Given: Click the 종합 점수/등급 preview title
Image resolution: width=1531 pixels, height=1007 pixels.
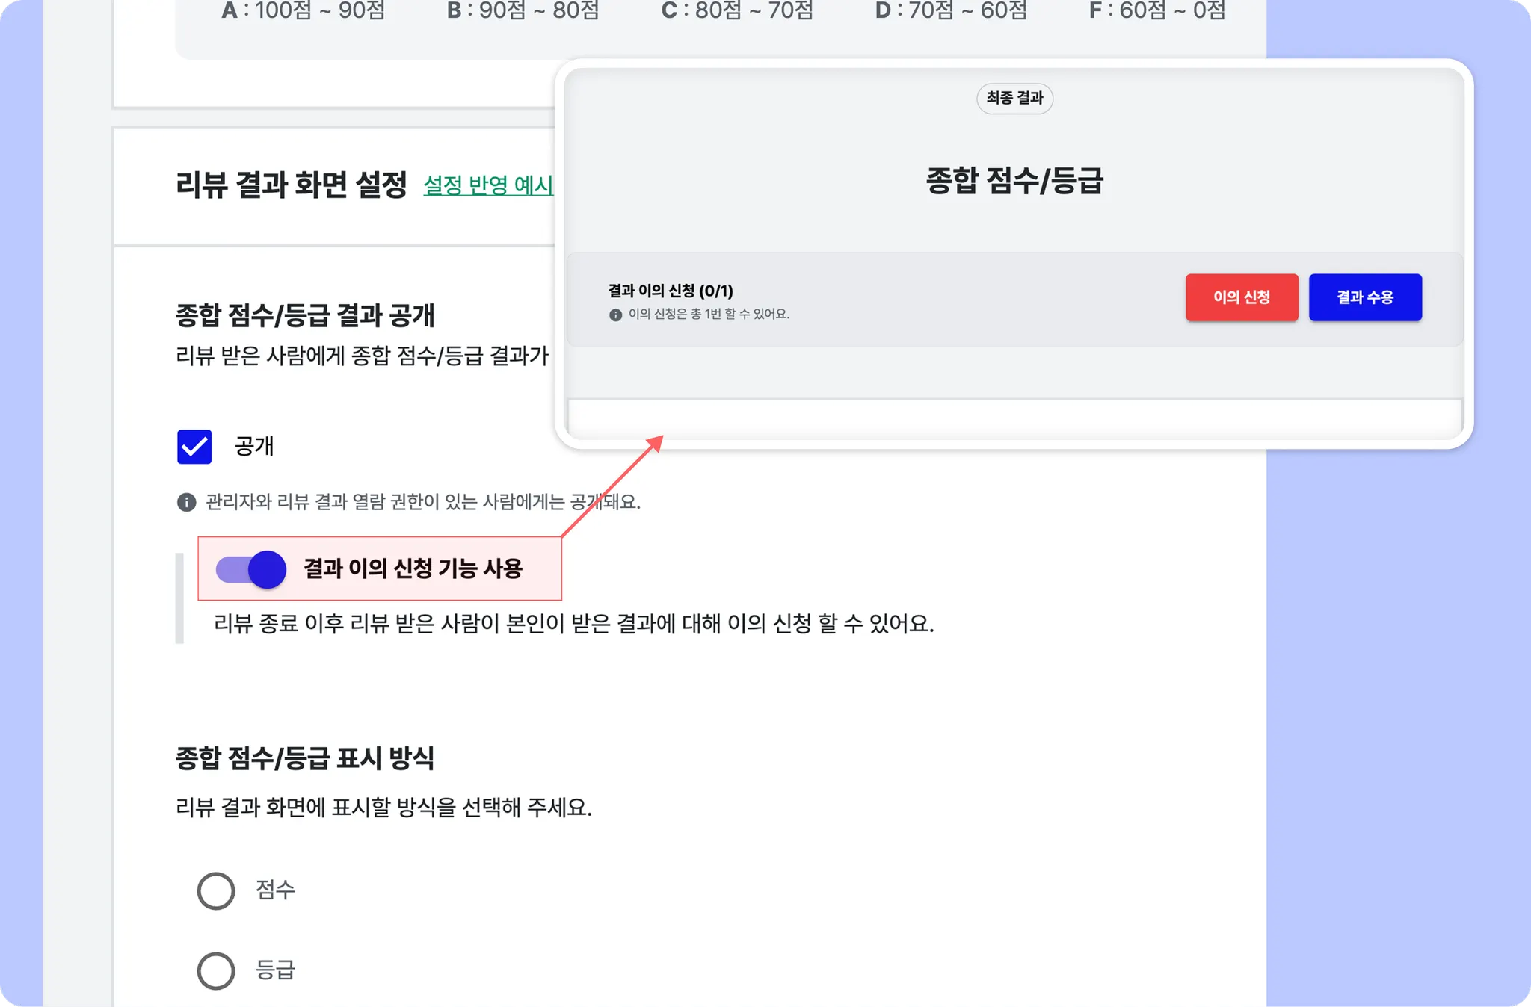Looking at the screenshot, I should 1014,181.
